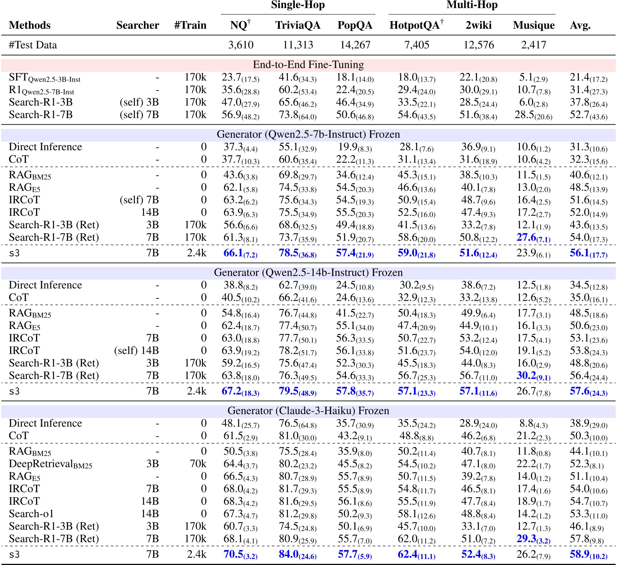Select the PopQA column header
Viewport: 617px width, 565px height.
pyautogui.click(x=355, y=25)
